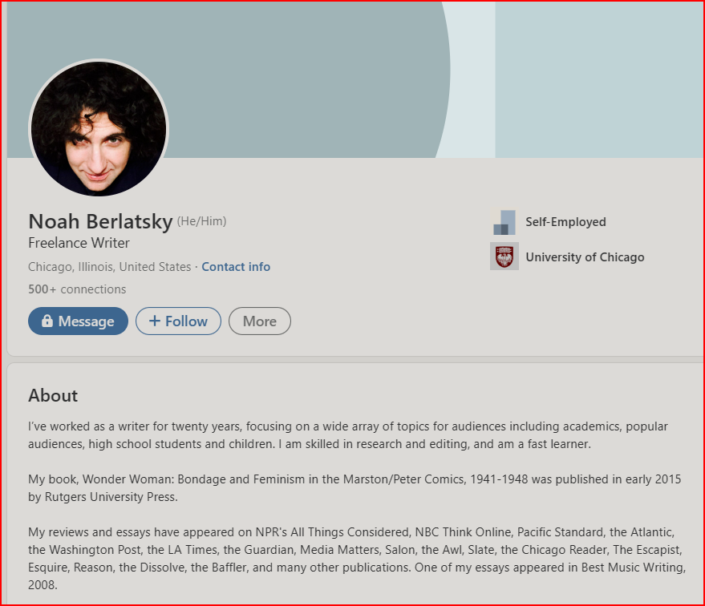
Task: Click the paragraph mentioning NPR's All Things Considered
Action: [357, 559]
